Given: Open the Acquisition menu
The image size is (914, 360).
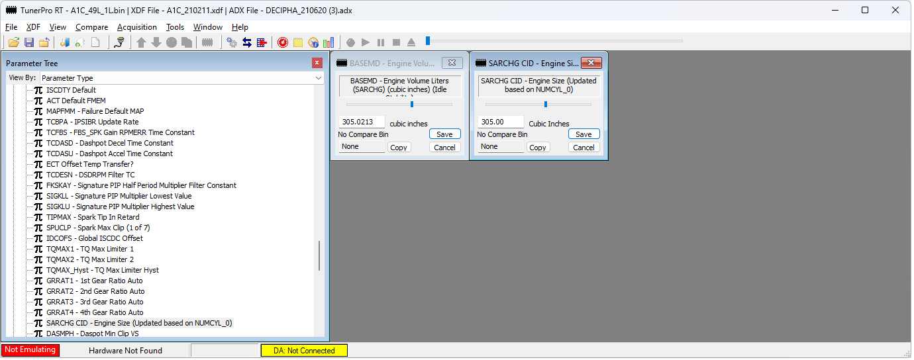Looking at the screenshot, I should point(136,27).
